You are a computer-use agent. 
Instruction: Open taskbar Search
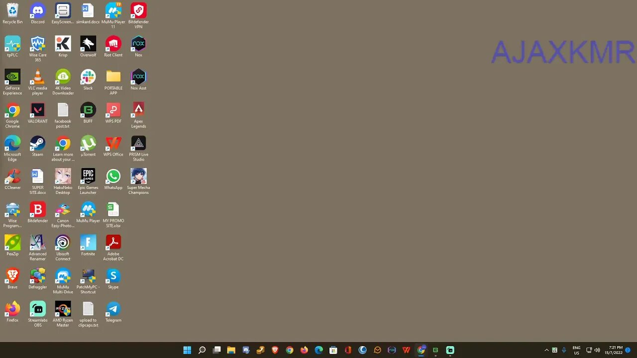point(202,350)
